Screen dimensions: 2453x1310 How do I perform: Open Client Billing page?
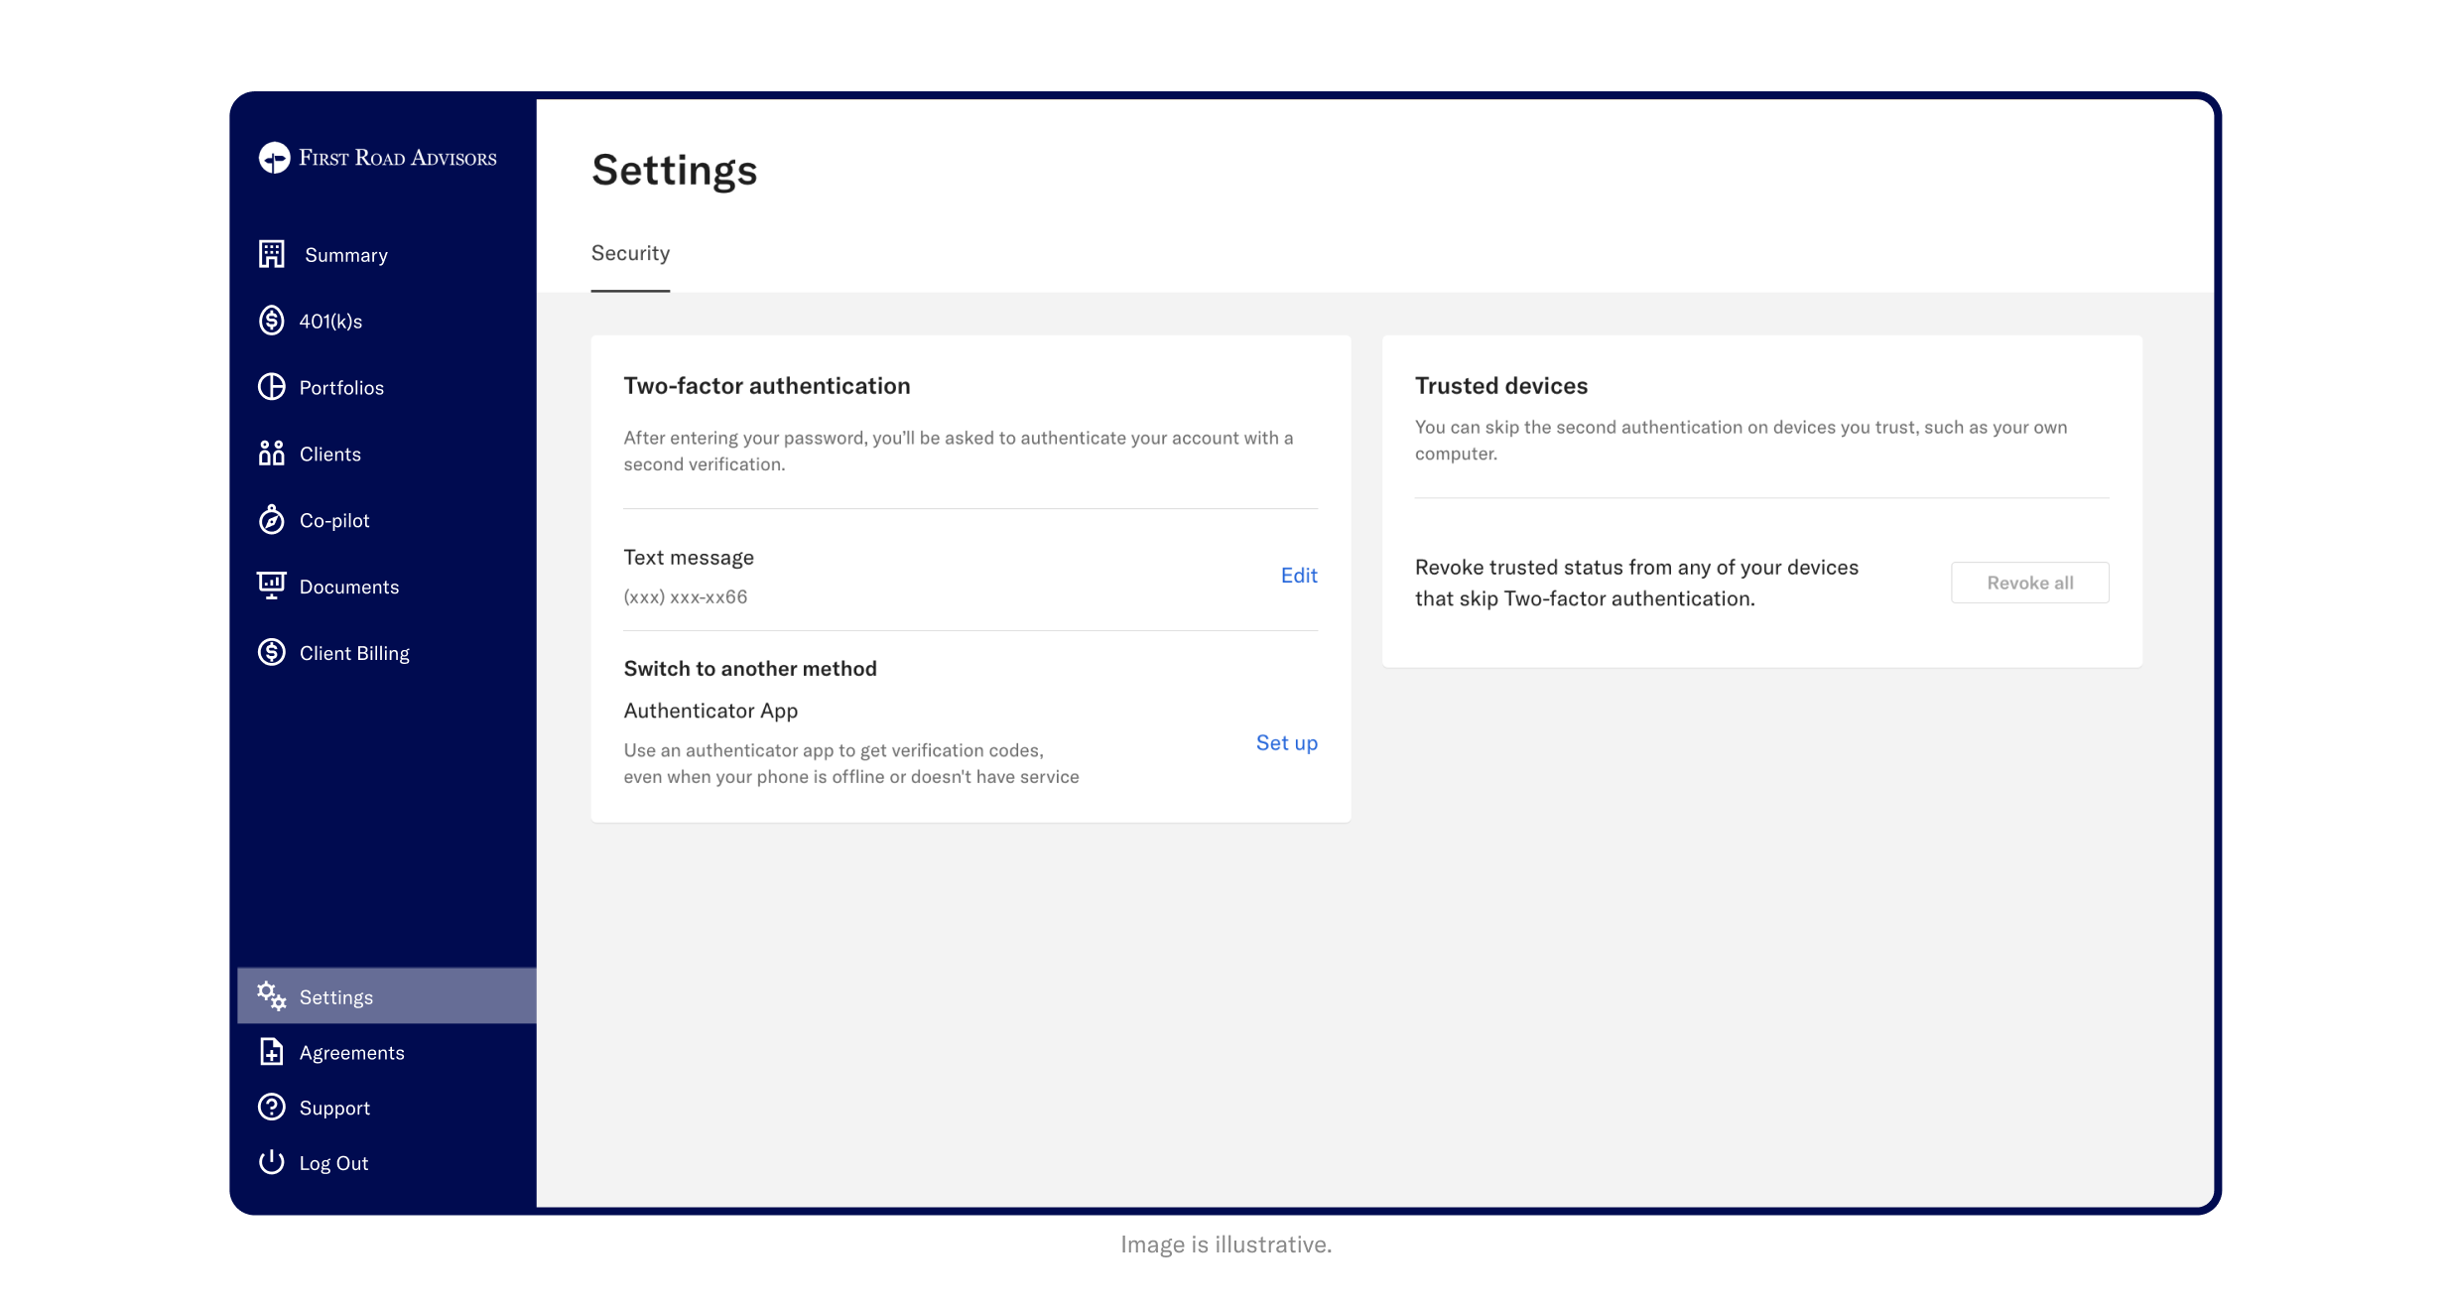point(354,653)
